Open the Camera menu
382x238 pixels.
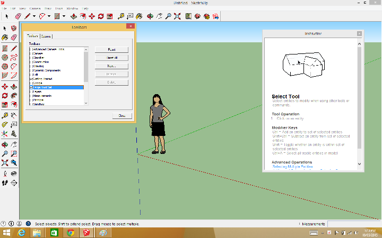pyautogui.click(x=34, y=9)
